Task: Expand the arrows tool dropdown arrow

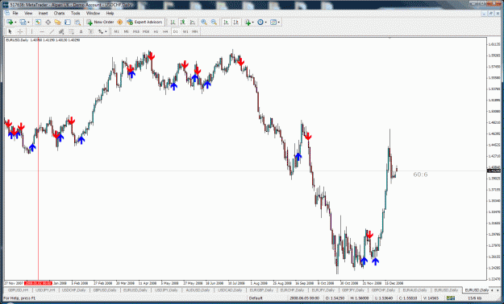Action: click(106, 31)
